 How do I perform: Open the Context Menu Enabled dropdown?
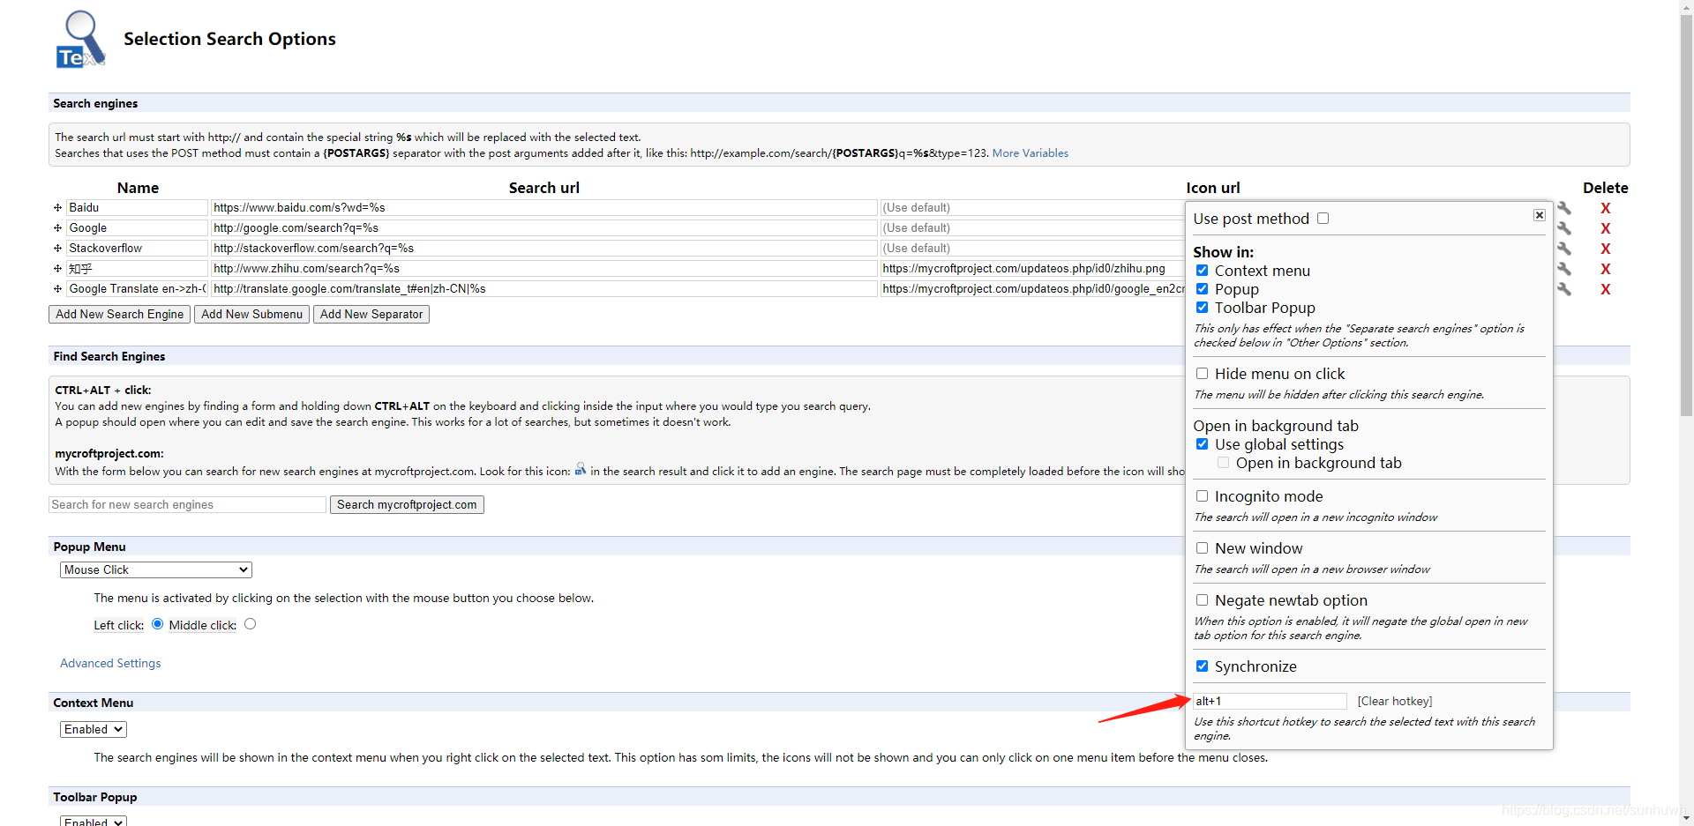pyautogui.click(x=94, y=730)
